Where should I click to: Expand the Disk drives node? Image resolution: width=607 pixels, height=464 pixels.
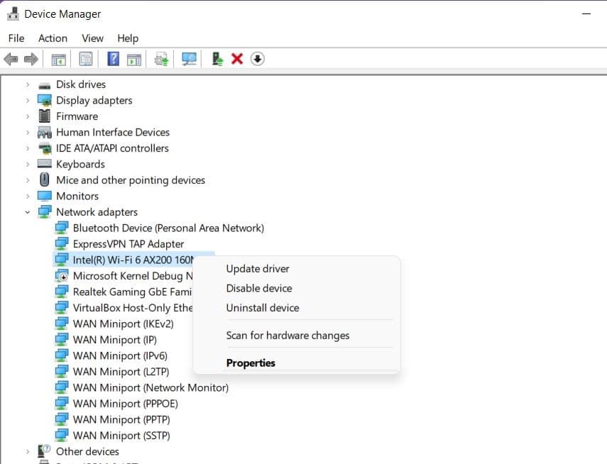(x=28, y=84)
